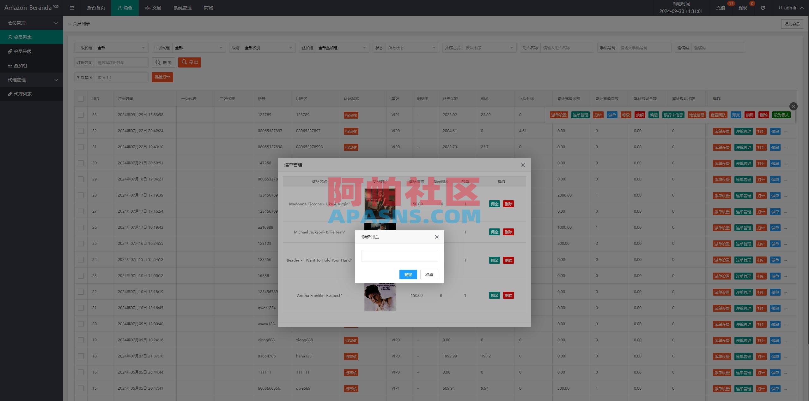The height and width of the screenshot is (401, 809).
Task: Check the checkbox for UID 15 row
Action: pyautogui.click(x=81, y=388)
